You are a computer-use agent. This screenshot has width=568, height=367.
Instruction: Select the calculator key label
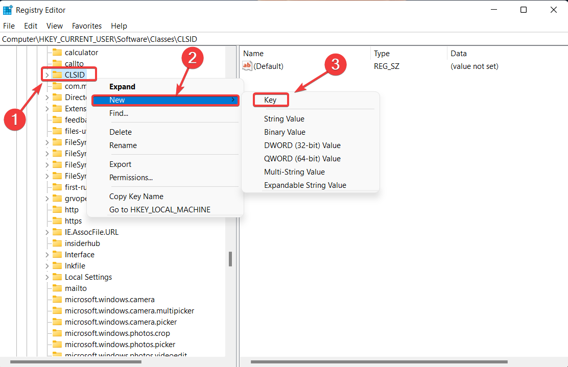click(x=82, y=53)
